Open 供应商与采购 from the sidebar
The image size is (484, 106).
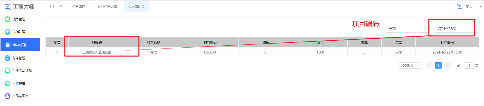pos(22,71)
